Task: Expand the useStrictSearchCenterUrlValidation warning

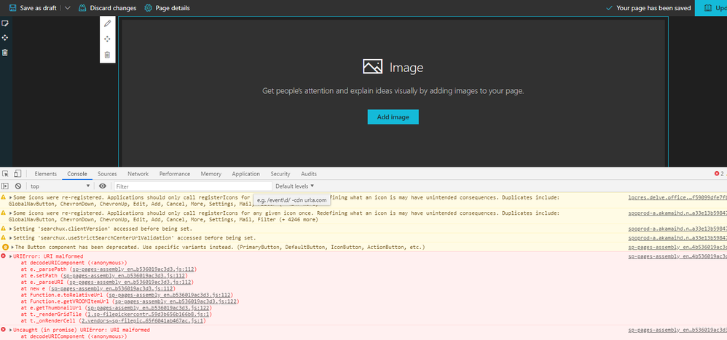Action: click(11, 238)
